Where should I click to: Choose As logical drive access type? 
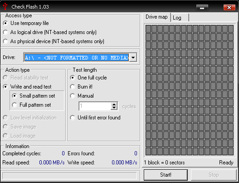tap(50, 32)
